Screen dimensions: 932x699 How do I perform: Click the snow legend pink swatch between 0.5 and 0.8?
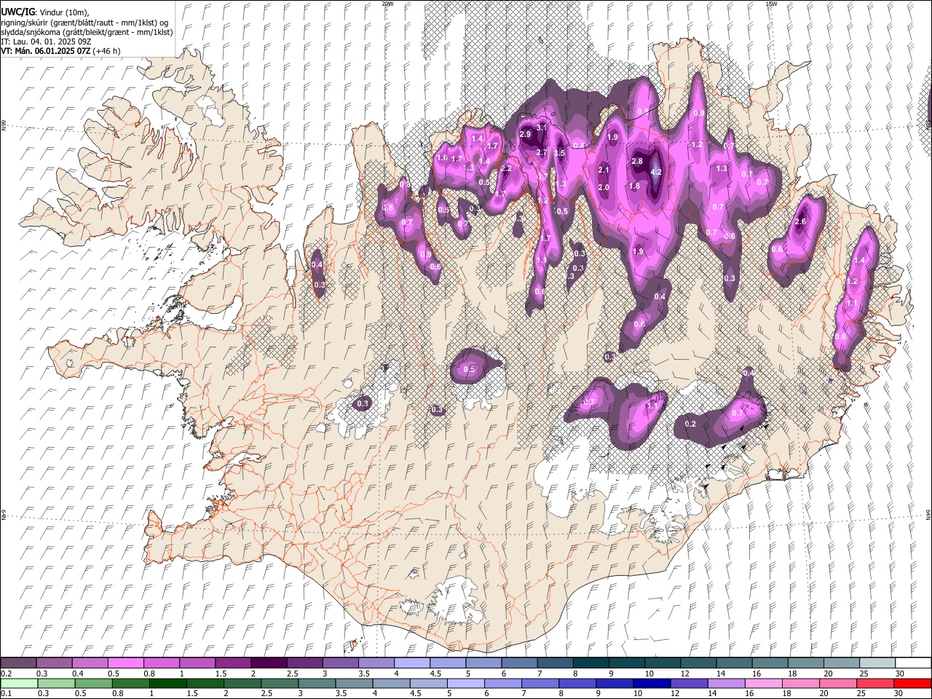coord(125,663)
